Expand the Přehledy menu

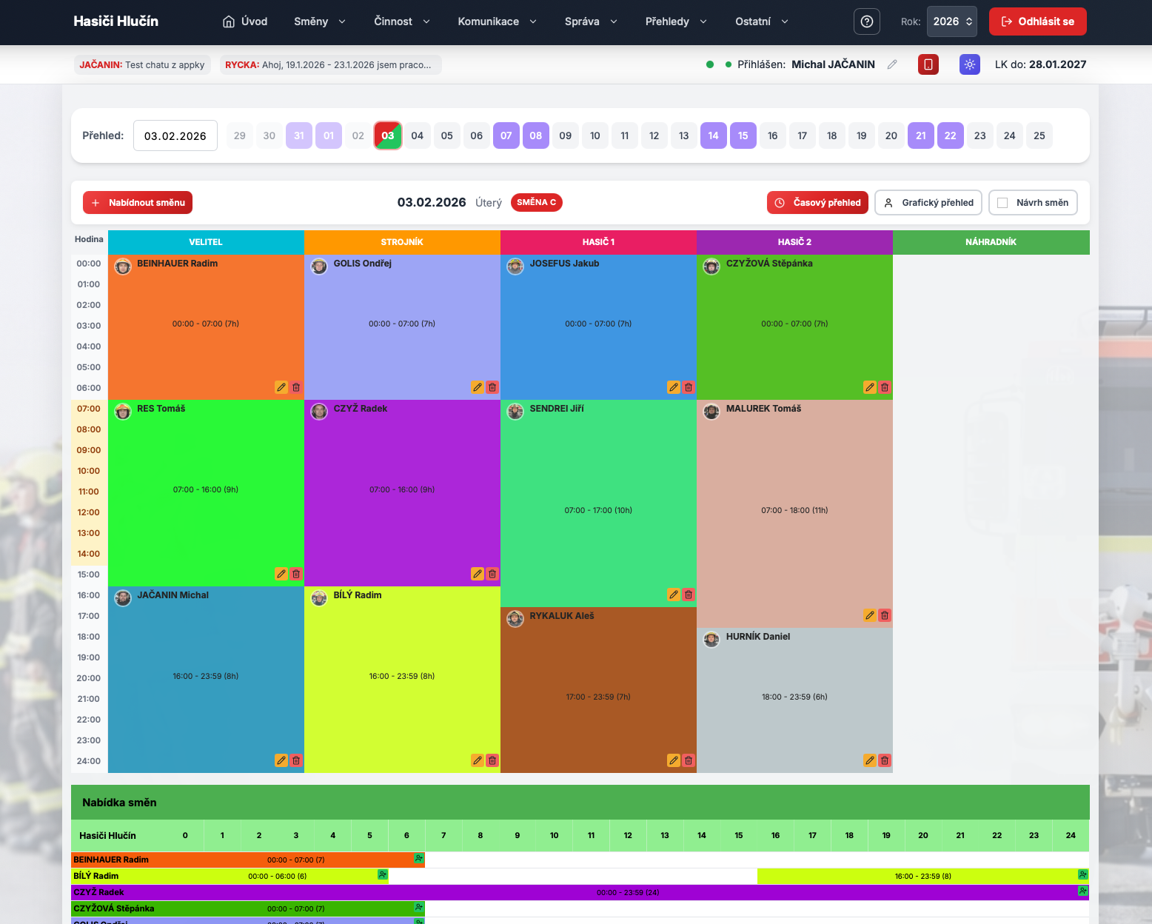(x=675, y=21)
